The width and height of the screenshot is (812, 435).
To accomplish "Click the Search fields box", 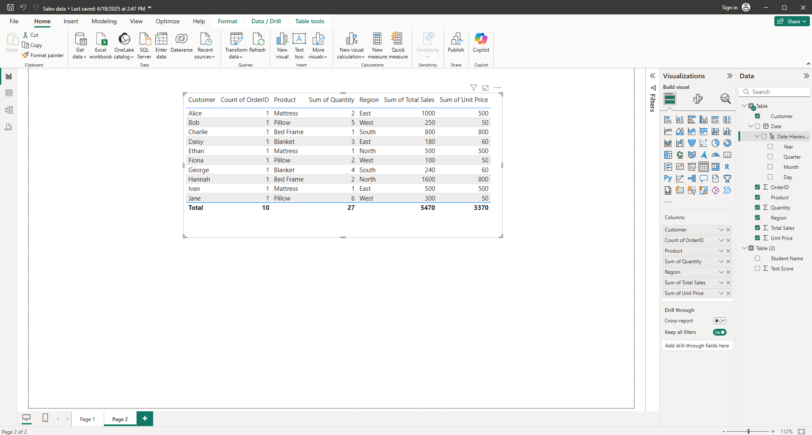I will click(x=774, y=92).
